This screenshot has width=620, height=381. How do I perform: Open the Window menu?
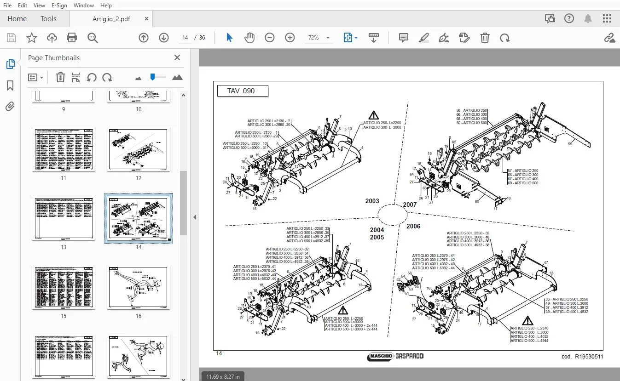point(84,6)
